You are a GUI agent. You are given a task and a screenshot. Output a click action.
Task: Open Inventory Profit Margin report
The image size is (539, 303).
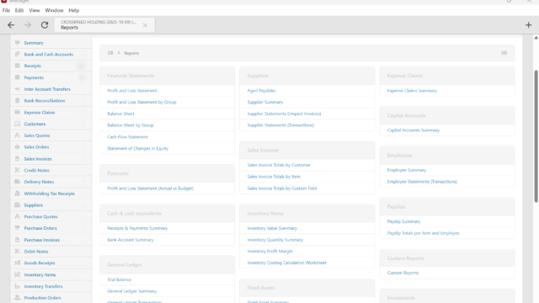269,251
